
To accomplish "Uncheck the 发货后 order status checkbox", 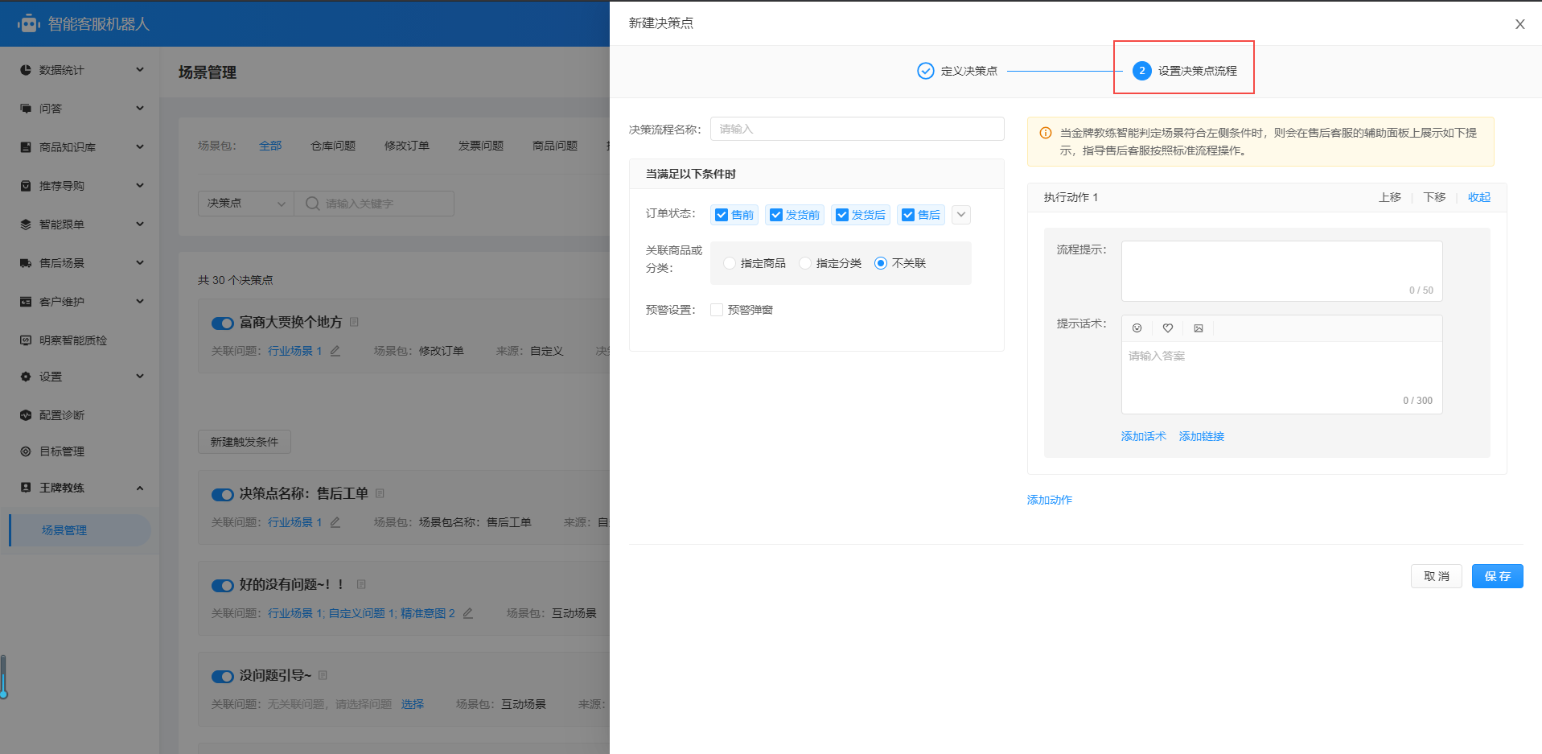I will [842, 215].
